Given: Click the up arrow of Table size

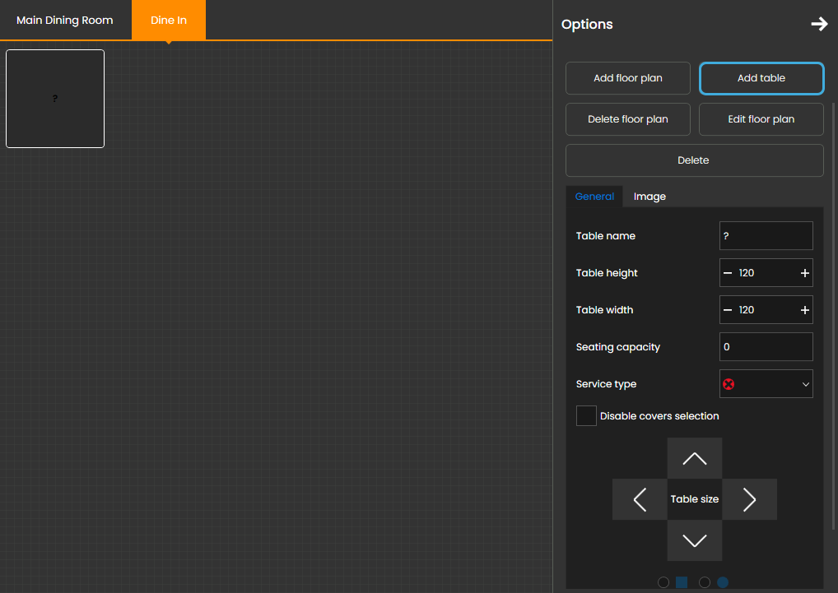Looking at the screenshot, I should tap(695, 458).
